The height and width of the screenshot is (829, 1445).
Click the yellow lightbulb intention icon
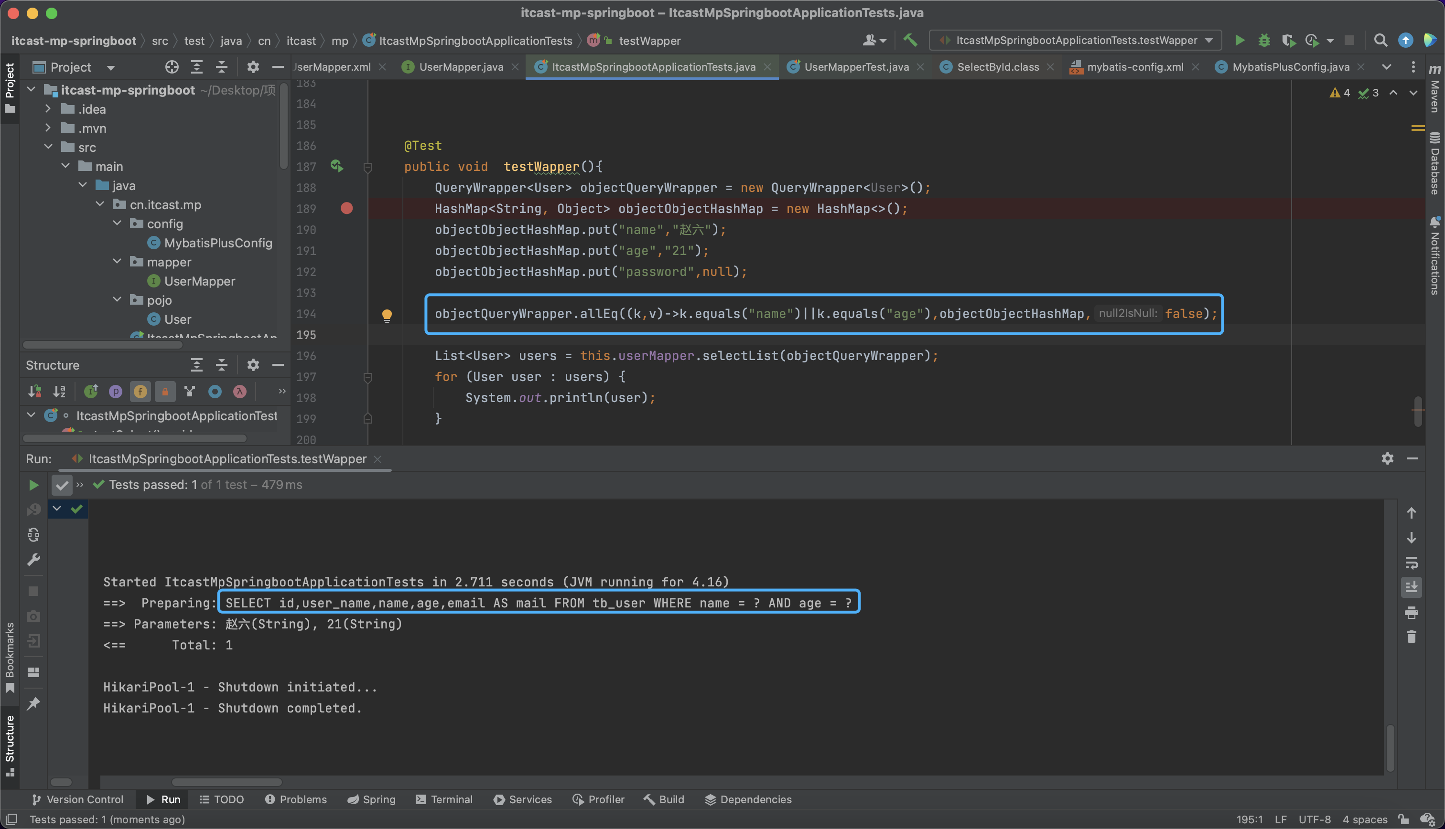pyautogui.click(x=387, y=315)
